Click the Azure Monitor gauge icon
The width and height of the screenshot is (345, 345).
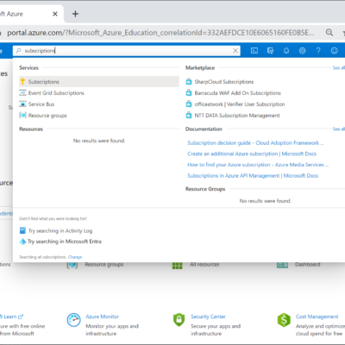[74, 320]
